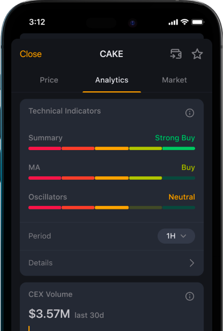Viewport: 223px width, 331px height.
Task: Tap the battery status icon
Action: tap(197, 22)
